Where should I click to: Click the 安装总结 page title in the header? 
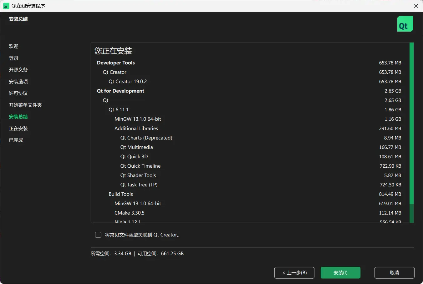(18, 19)
